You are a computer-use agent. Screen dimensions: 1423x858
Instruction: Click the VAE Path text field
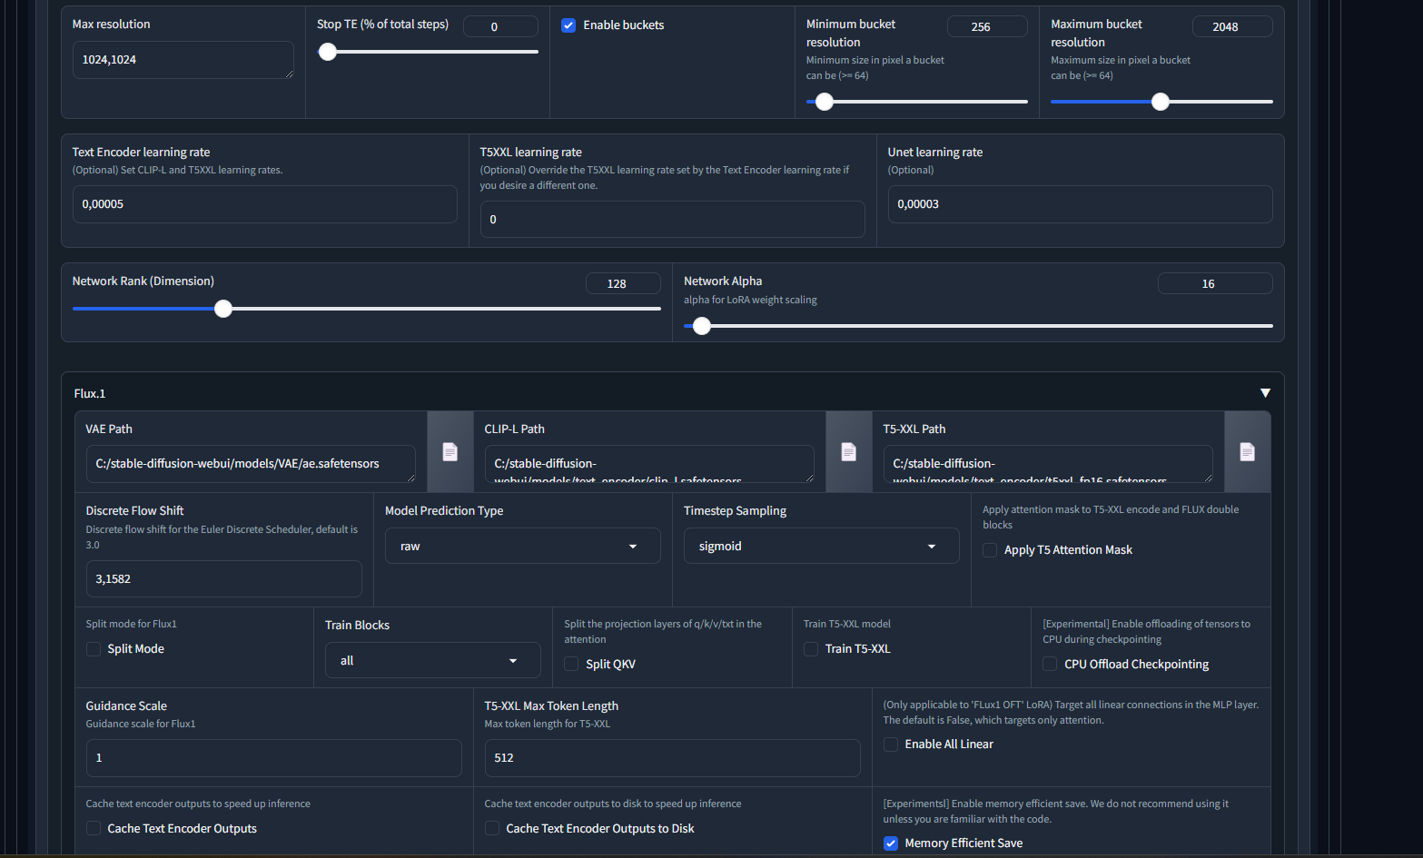click(251, 464)
